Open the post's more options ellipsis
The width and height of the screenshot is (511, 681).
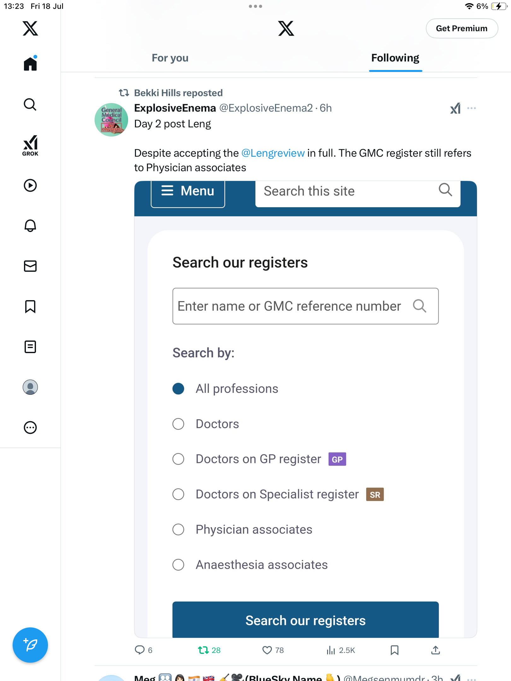click(x=472, y=108)
